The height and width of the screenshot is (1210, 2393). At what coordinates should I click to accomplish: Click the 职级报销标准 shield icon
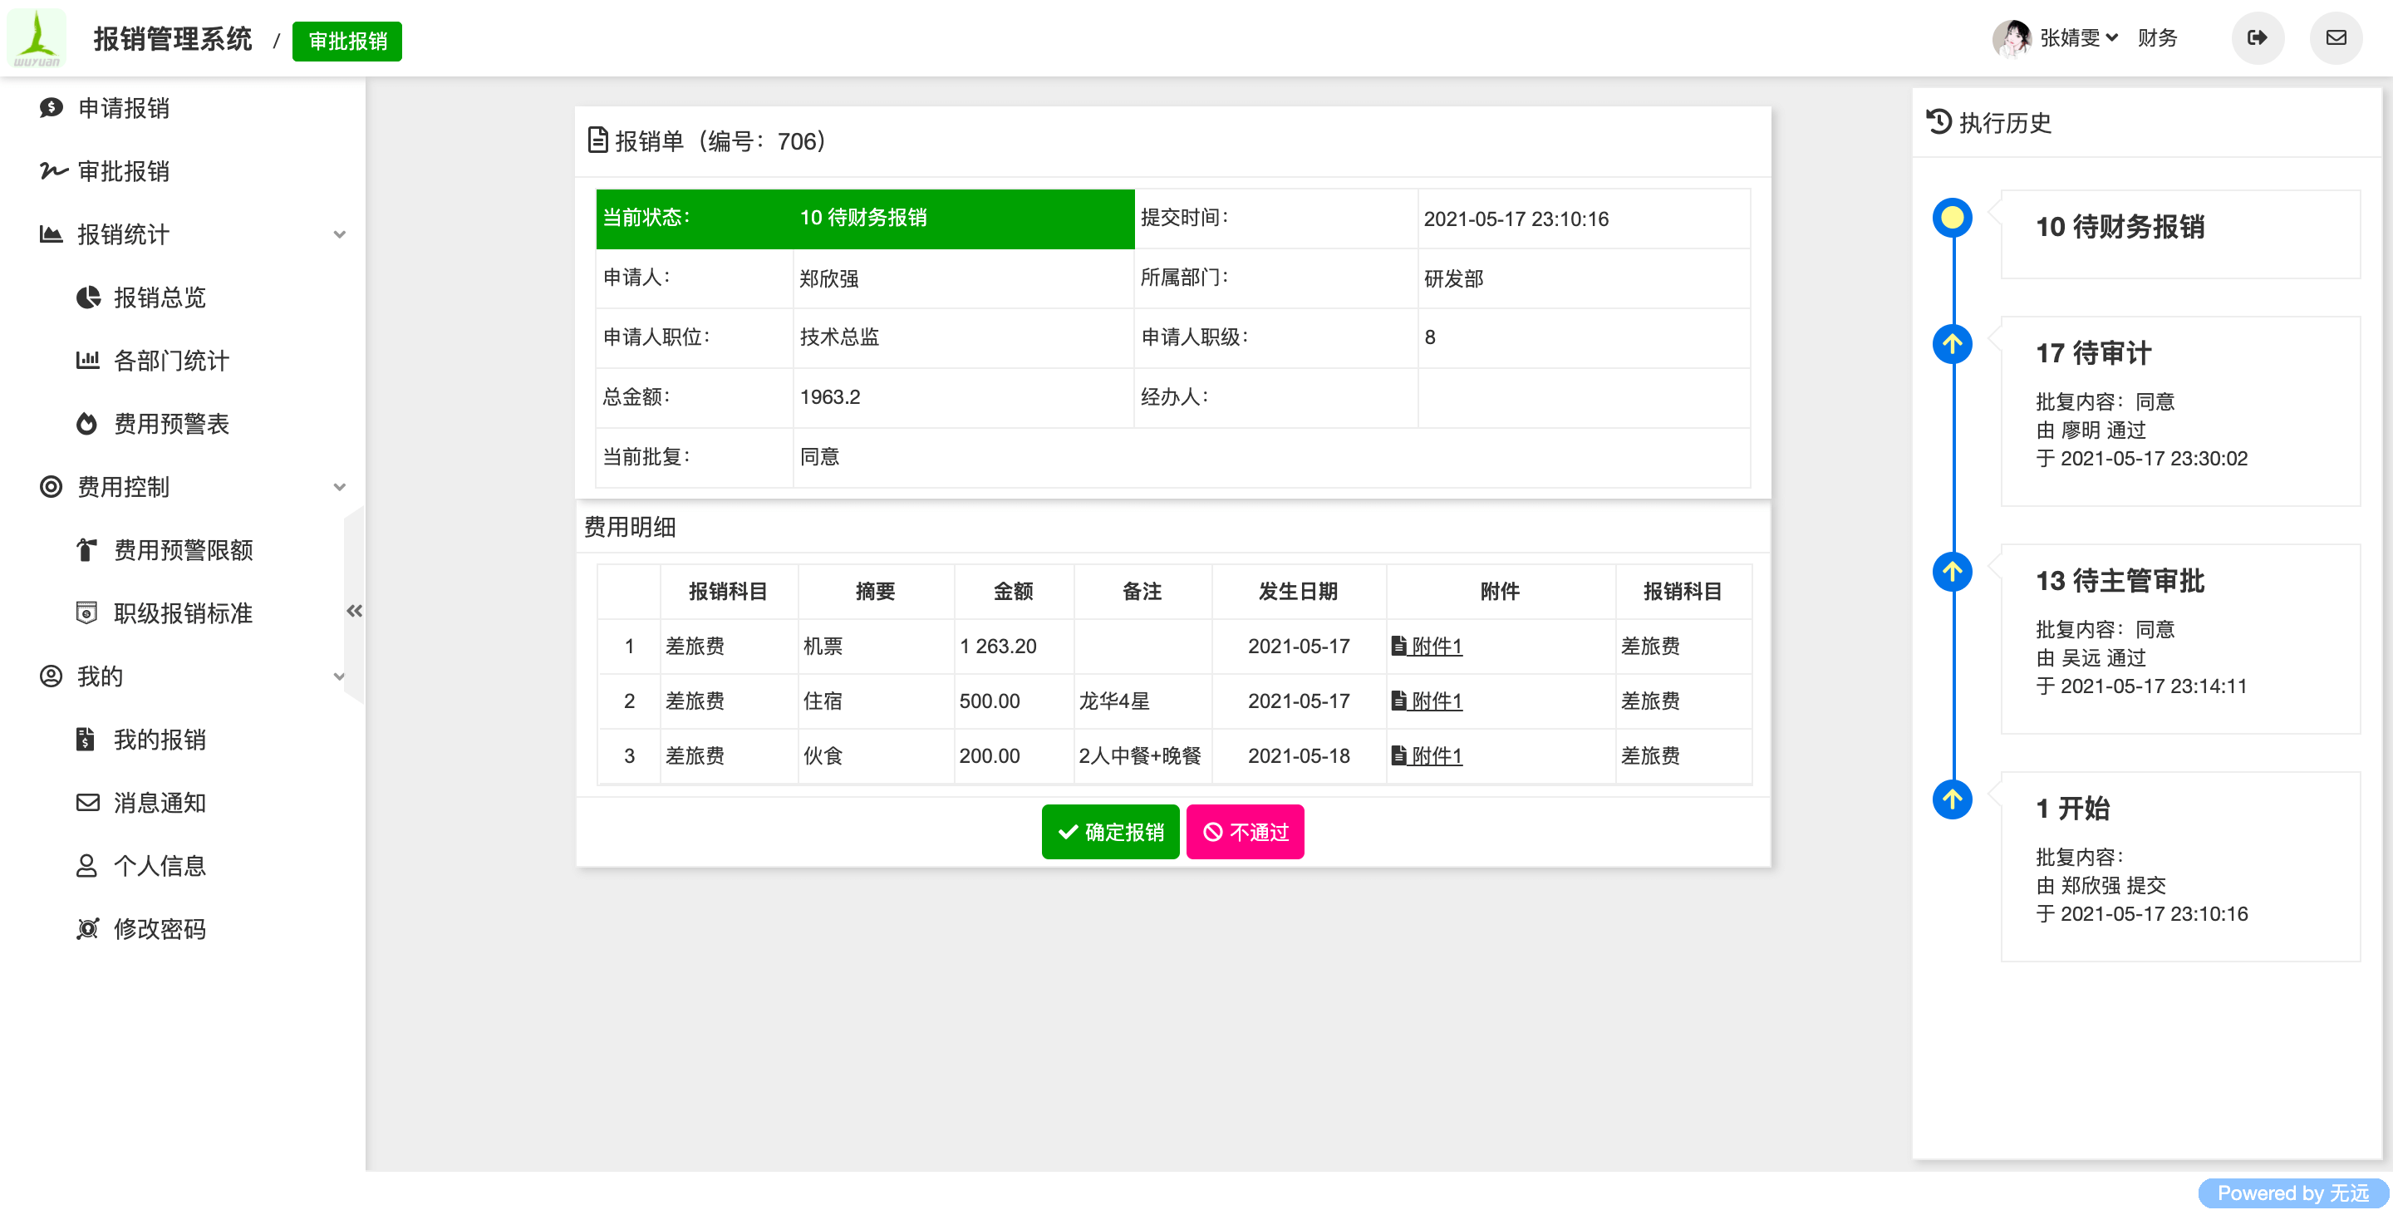86,613
